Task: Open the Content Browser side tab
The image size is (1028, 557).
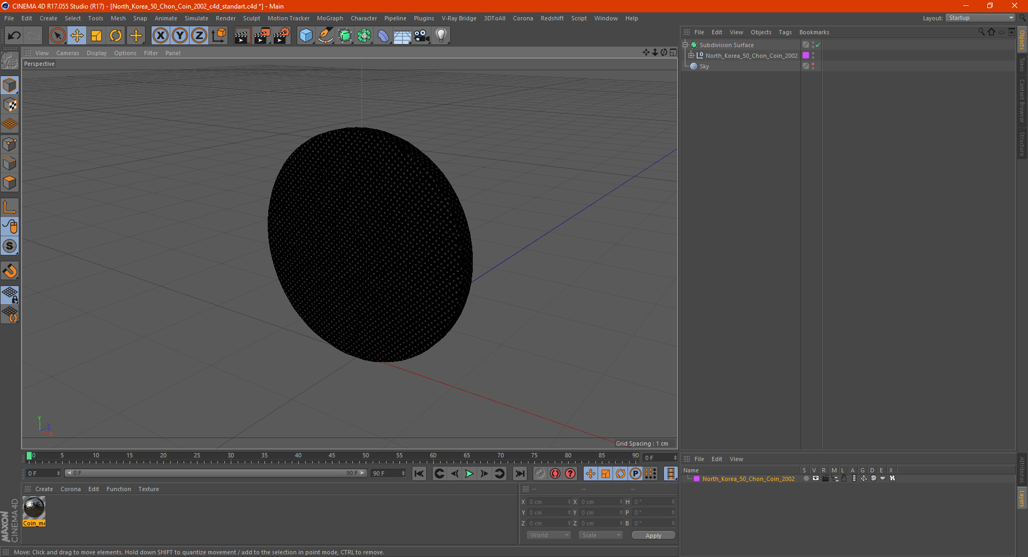Action: coord(1022,101)
